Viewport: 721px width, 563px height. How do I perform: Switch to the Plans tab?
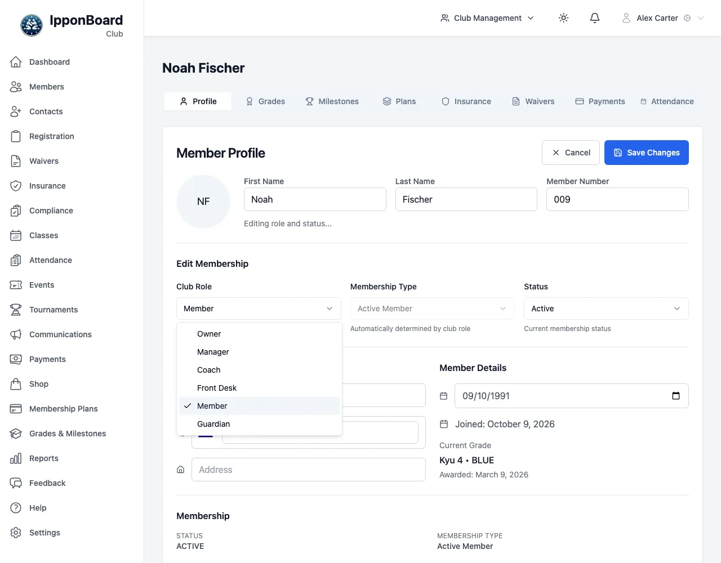pyautogui.click(x=399, y=101)
